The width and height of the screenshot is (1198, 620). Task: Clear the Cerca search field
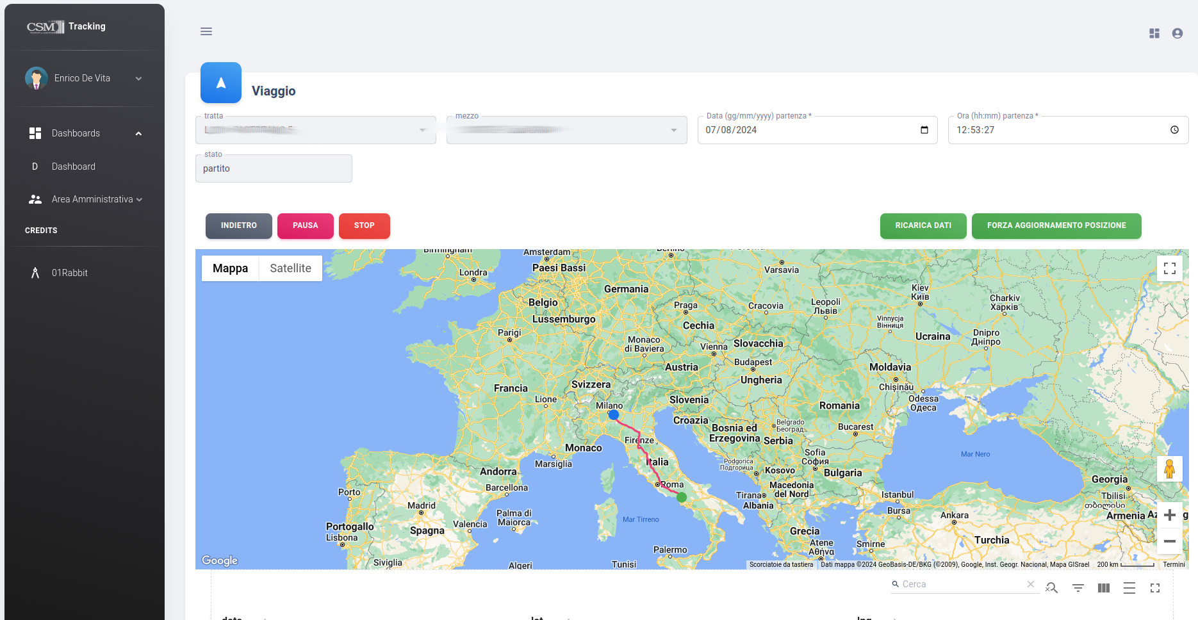click(x=1031, y=584)
